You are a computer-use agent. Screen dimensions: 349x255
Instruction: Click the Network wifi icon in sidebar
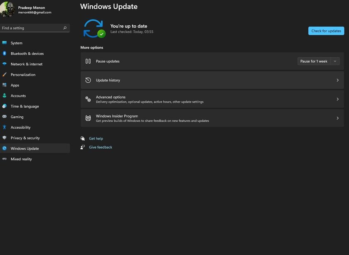[x=5, y=64]
